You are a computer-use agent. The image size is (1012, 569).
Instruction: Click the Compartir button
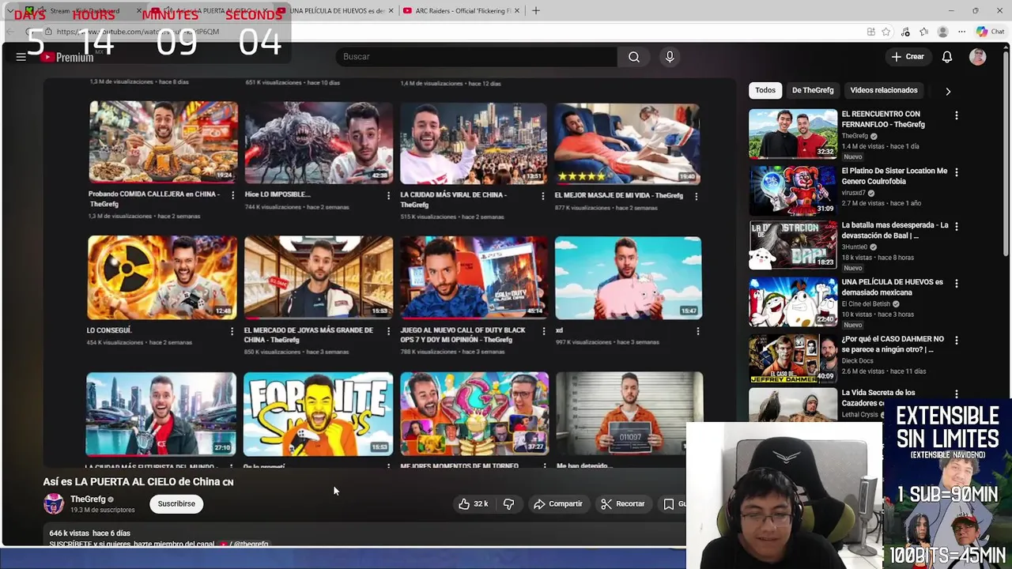pos(558,503)
